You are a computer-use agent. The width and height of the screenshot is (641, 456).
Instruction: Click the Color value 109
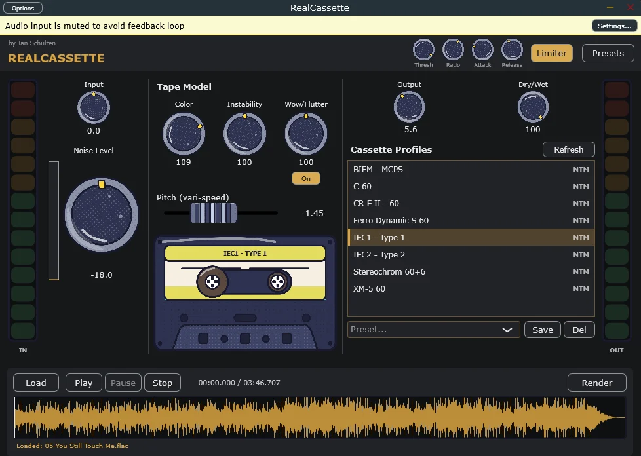click(184, 162)
